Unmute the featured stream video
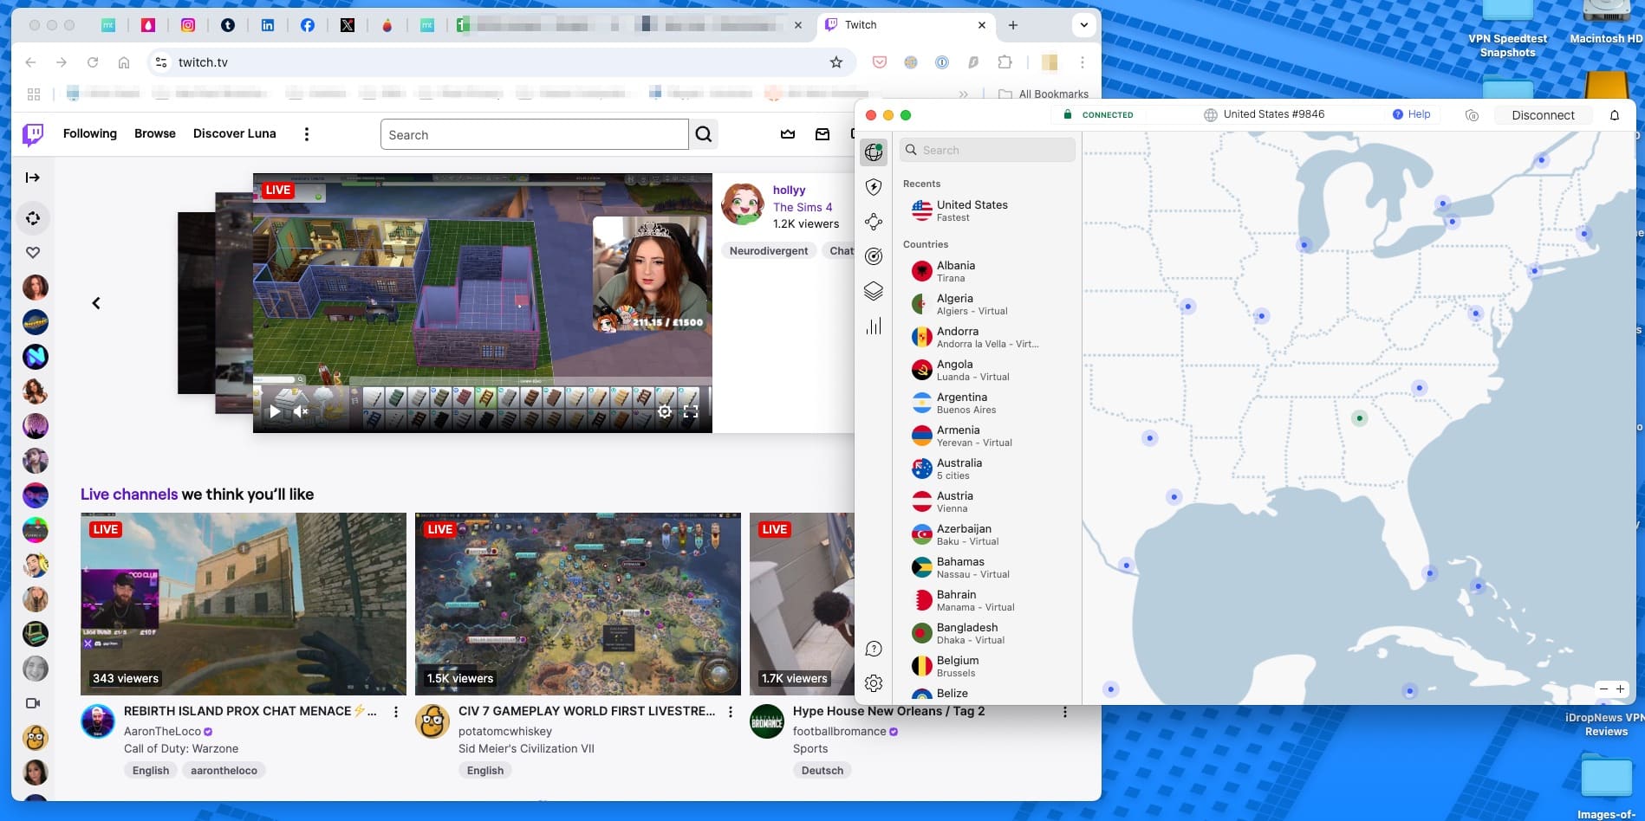This screenshot has height=821, width=1645. [x=301, y=411]
